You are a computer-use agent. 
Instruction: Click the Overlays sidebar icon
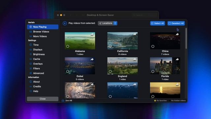coord(31,64)
